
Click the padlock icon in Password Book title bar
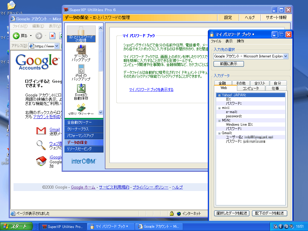212,34
